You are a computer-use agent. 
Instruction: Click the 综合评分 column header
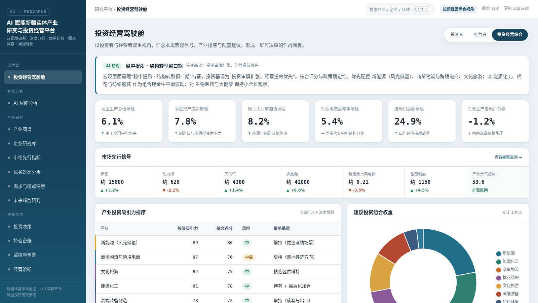click(224, 229)
